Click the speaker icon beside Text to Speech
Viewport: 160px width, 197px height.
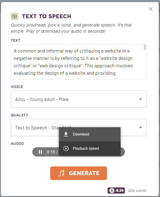coord(14,16)
